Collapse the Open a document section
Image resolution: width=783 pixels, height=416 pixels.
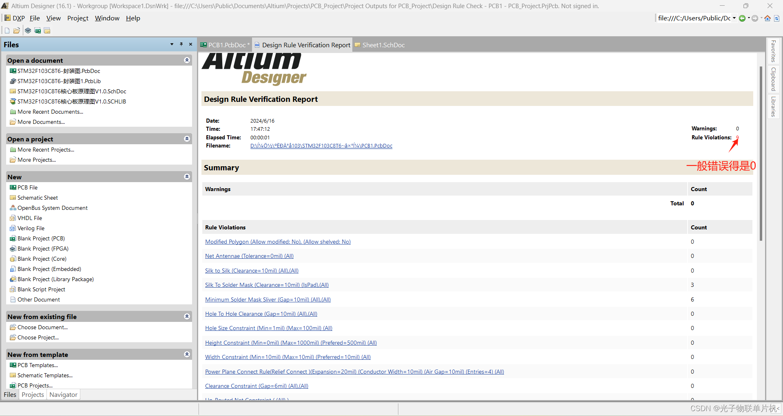[x=187, y=60]
